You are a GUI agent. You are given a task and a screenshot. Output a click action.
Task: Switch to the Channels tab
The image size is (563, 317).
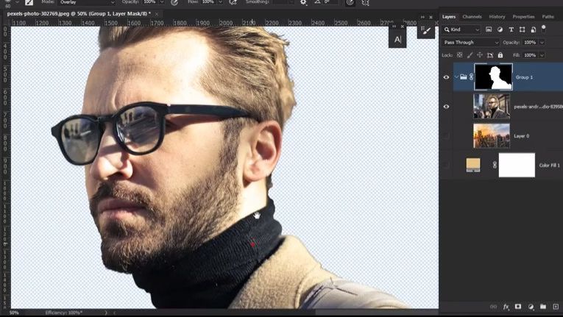(x=472, y=16)
